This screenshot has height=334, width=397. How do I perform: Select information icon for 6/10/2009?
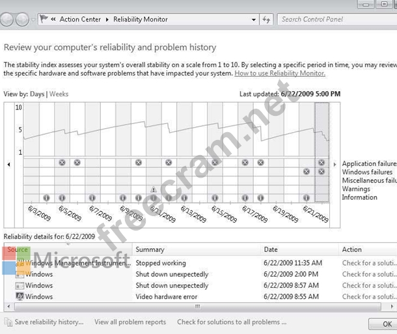coord(139,198)
